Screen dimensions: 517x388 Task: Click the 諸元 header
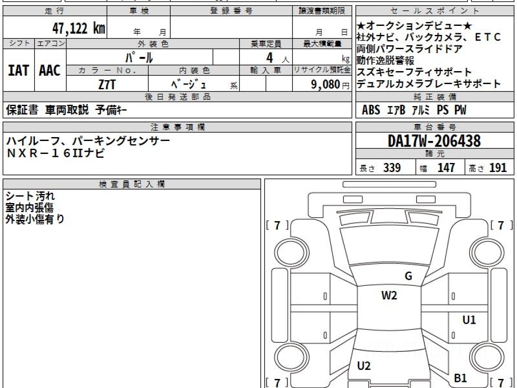(x=435, y=154)
